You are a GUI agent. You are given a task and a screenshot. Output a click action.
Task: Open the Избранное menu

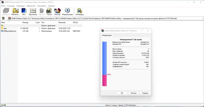(x=31, y=6)
